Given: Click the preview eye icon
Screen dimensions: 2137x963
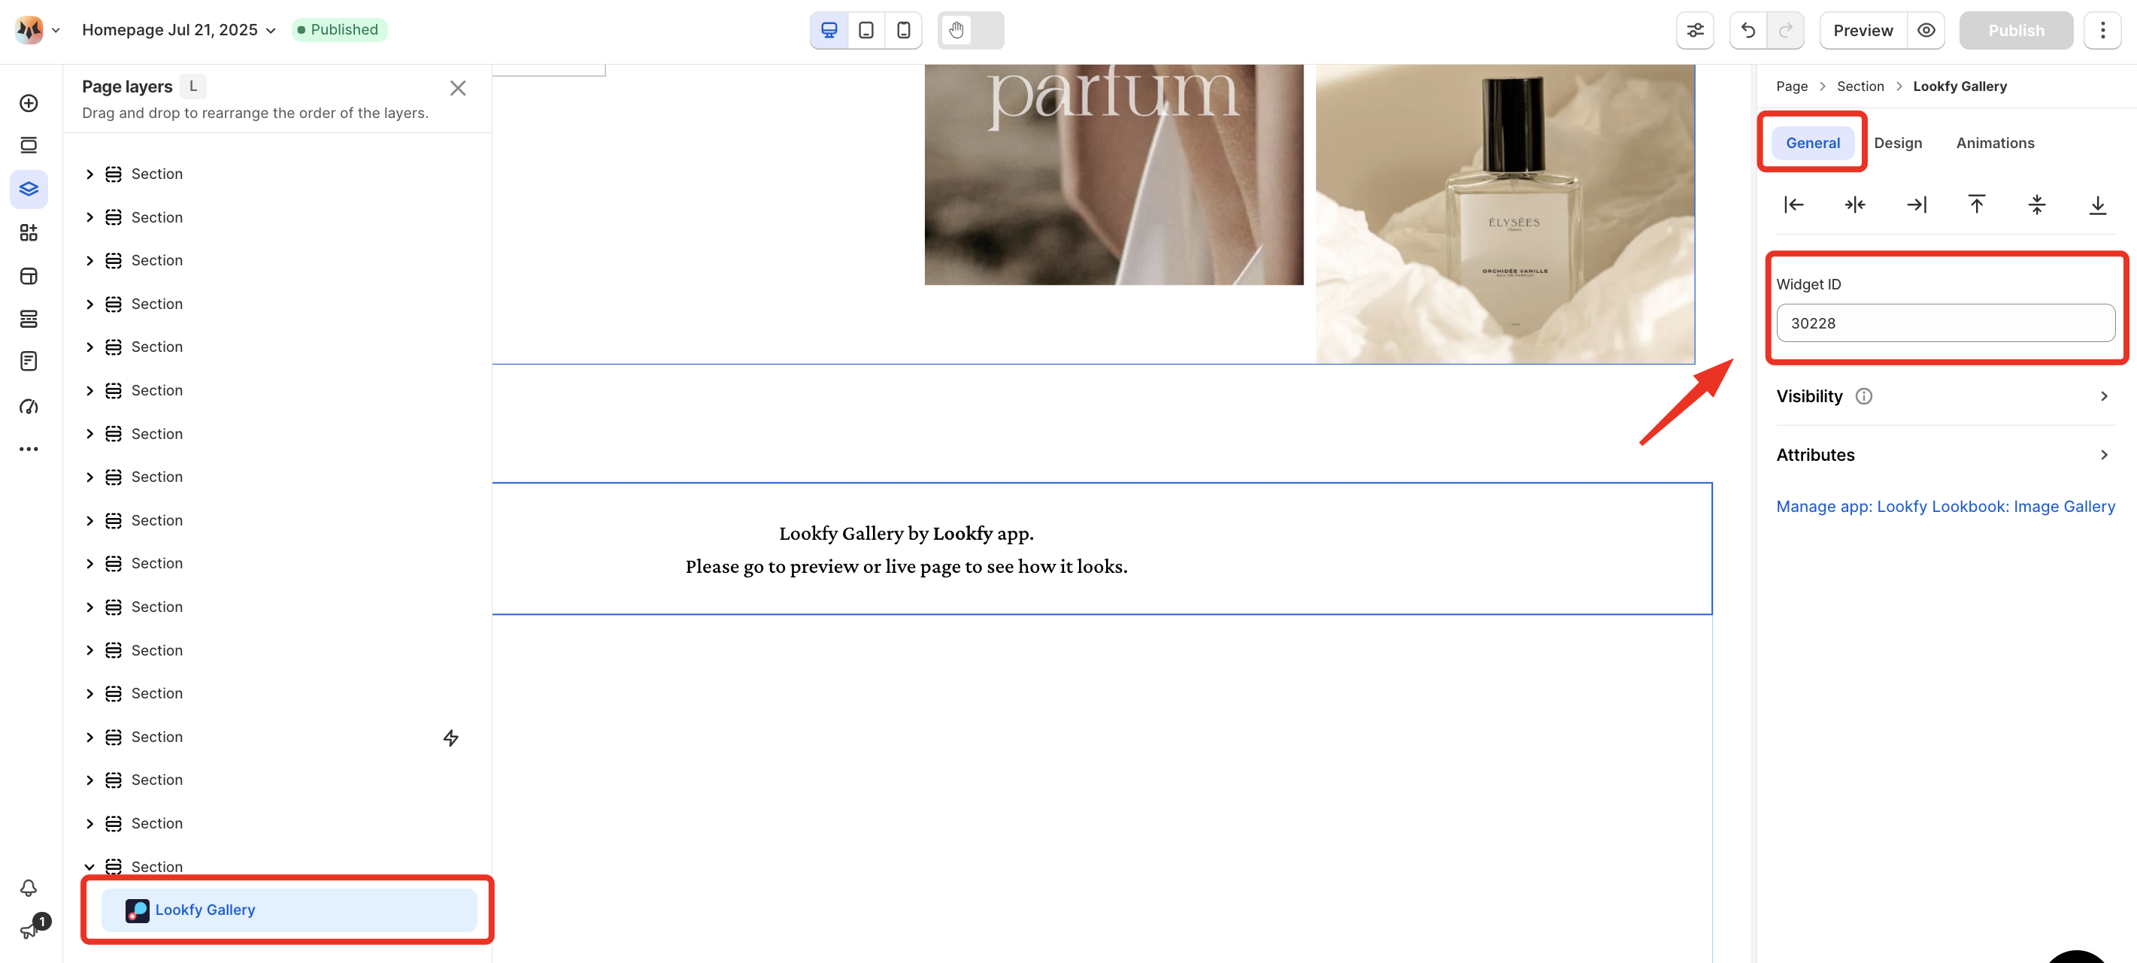Looking at the screenshot, I should coord(1926,31).
